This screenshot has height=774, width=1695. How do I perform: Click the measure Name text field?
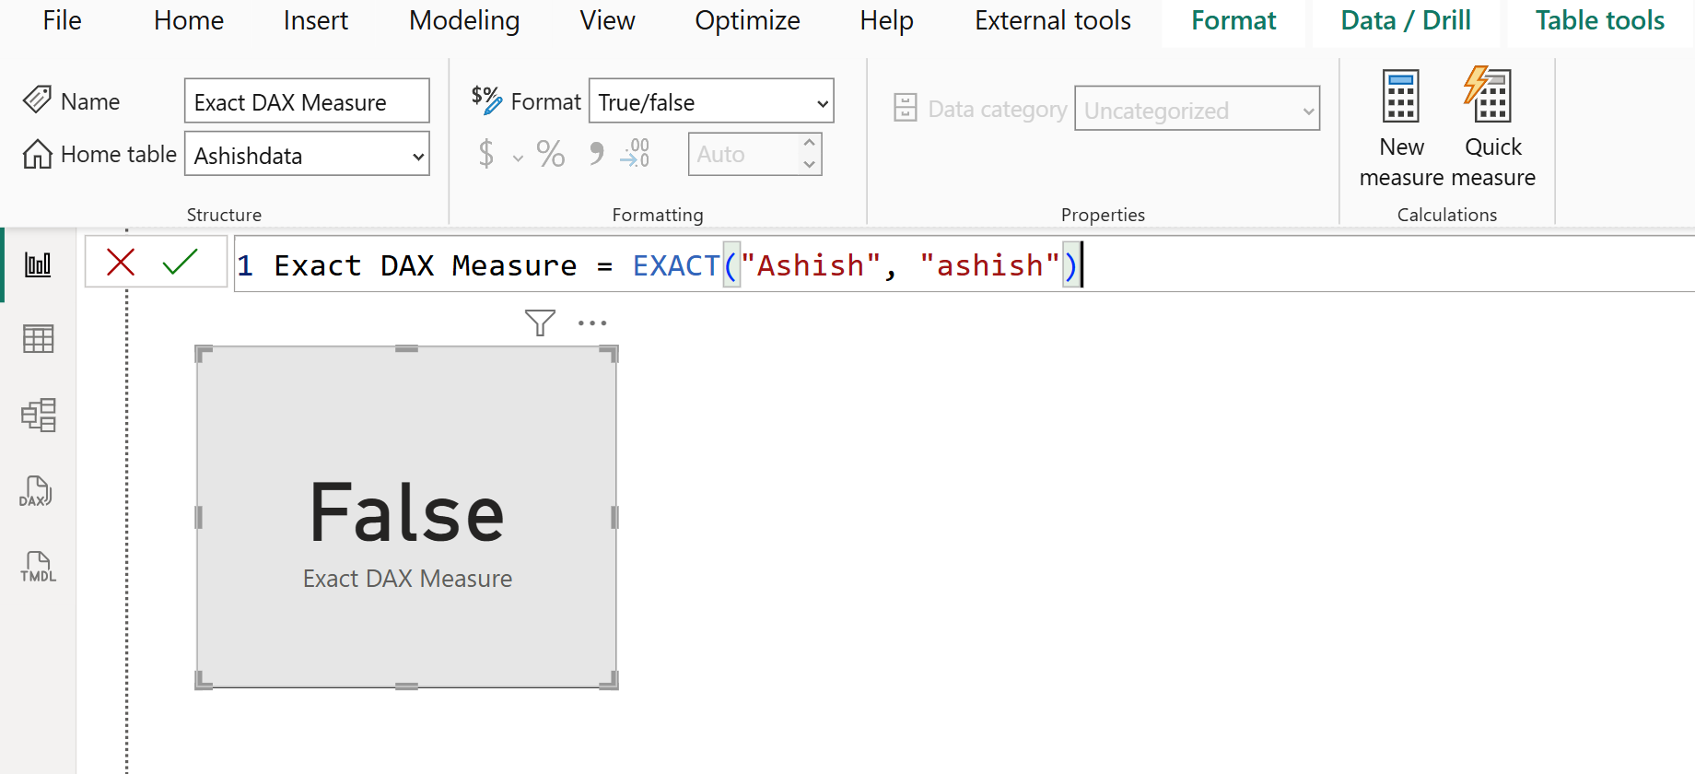click(306, 101)
